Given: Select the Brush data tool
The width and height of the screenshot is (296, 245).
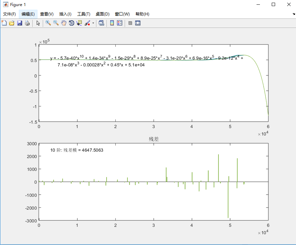Looking at the screenshot, I should [86, 23].
